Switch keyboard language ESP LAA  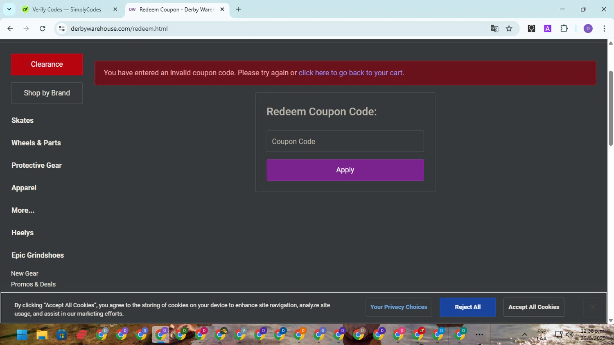[x=542, y=335]
